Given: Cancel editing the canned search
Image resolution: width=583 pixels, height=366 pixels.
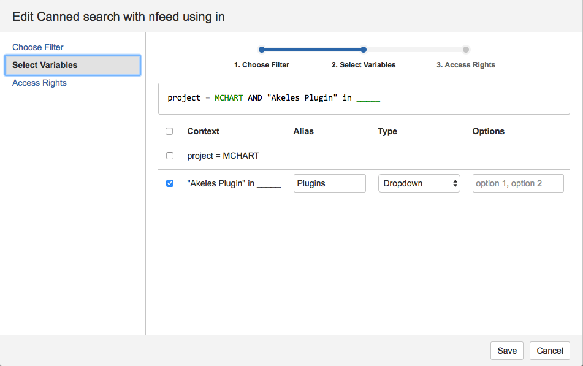Looking at the screenshot, I should [549, 350].
